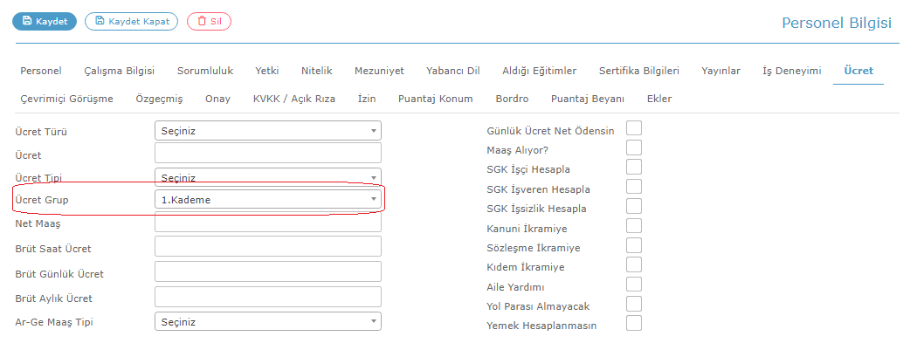Check the Maaş Alıyor? checkbox
Screen dimensions: 917x350
[634, 148]
